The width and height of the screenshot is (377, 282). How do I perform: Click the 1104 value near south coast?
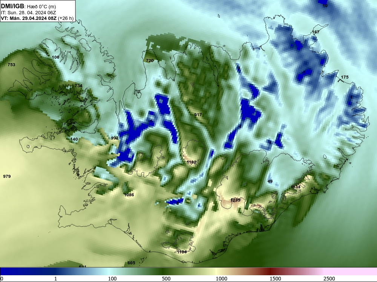pos(182,252)
